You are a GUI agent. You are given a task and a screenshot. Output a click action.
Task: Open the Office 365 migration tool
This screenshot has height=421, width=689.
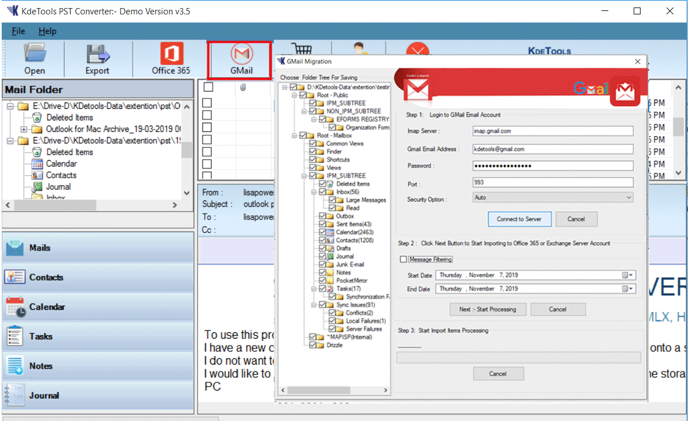point(171,59)
